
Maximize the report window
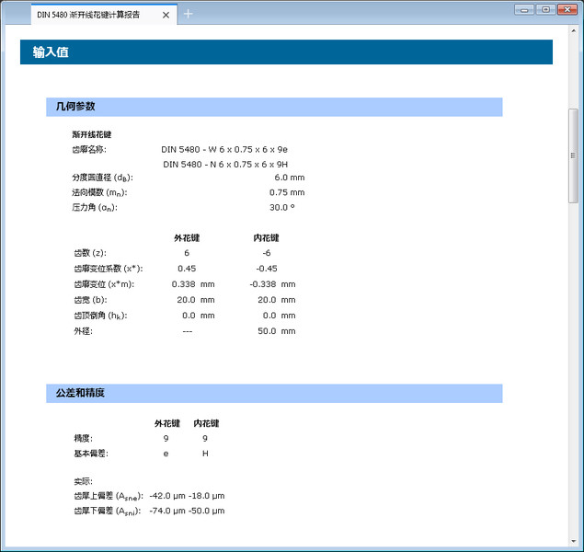545,9
